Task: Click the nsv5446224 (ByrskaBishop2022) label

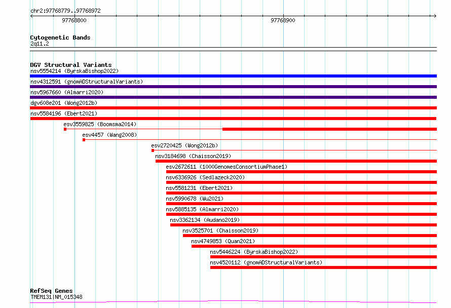Action: [x=254, y=252]
